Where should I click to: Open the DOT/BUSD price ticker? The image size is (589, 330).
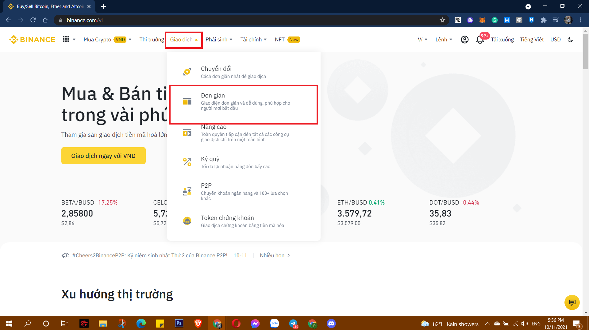point(454,213)
